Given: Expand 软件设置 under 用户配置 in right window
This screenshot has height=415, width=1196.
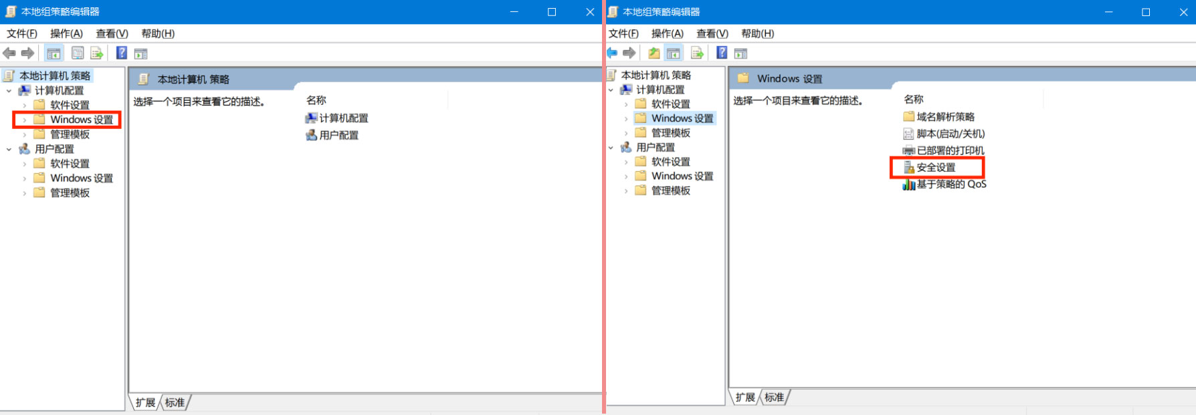Looking at the screenshot, I should 626,162.
